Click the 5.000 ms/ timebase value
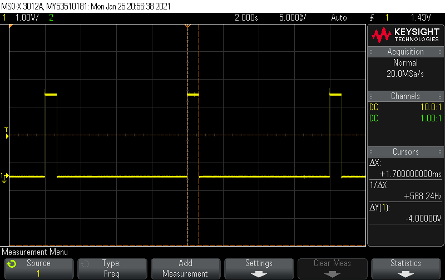 [293, 18]
